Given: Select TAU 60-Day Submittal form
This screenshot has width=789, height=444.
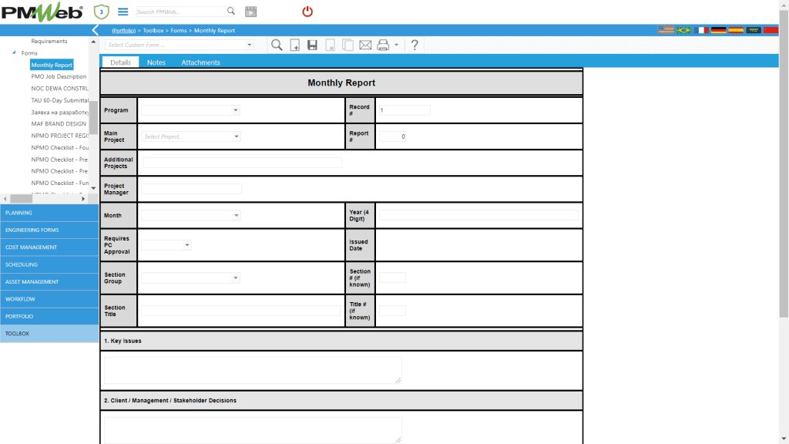Looking at the screenshot, I should tap(59, 100).
